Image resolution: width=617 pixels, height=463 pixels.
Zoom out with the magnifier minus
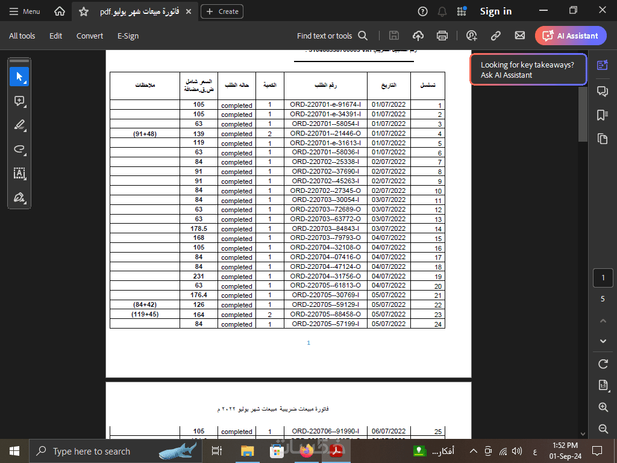pyautogui.click(x=603, y=429)
